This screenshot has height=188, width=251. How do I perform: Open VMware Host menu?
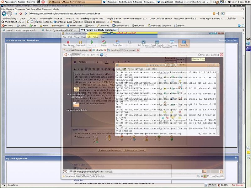pos(83,37)
